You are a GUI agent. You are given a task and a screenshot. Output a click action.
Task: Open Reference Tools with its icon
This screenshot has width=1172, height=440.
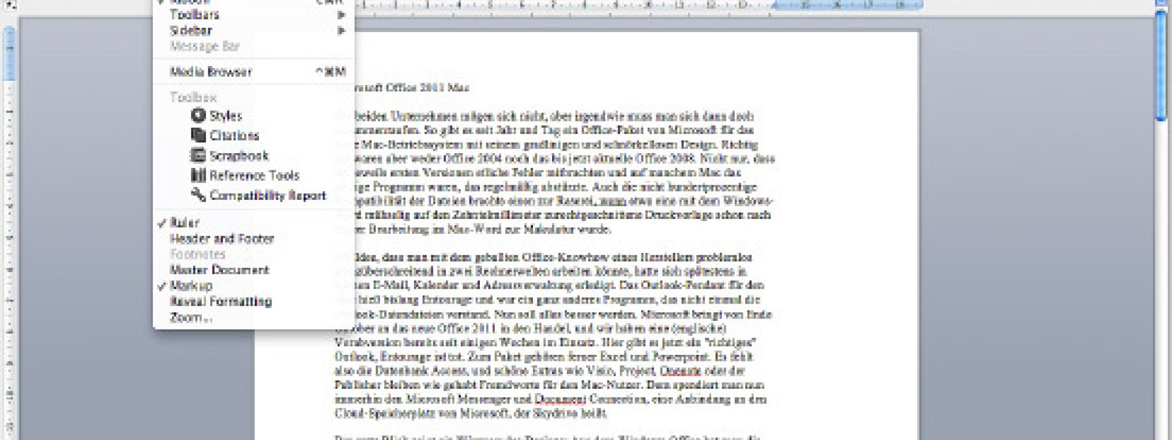[x=198, y=175]
